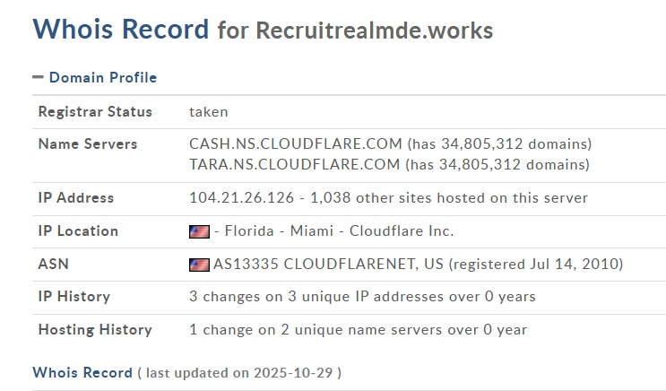This screenshot has height=391, width=666.
Task: Click AS13335 CLOUDFLARENET, US text
Action: [329, 265]
